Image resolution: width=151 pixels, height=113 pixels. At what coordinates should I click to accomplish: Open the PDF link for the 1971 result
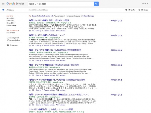tap(117, 95)
